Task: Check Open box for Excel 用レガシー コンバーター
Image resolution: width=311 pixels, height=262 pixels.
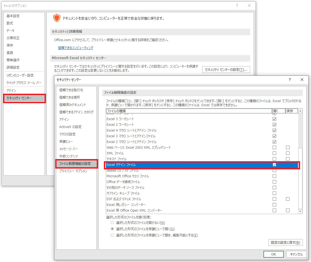Action: [x=275, y=205]
